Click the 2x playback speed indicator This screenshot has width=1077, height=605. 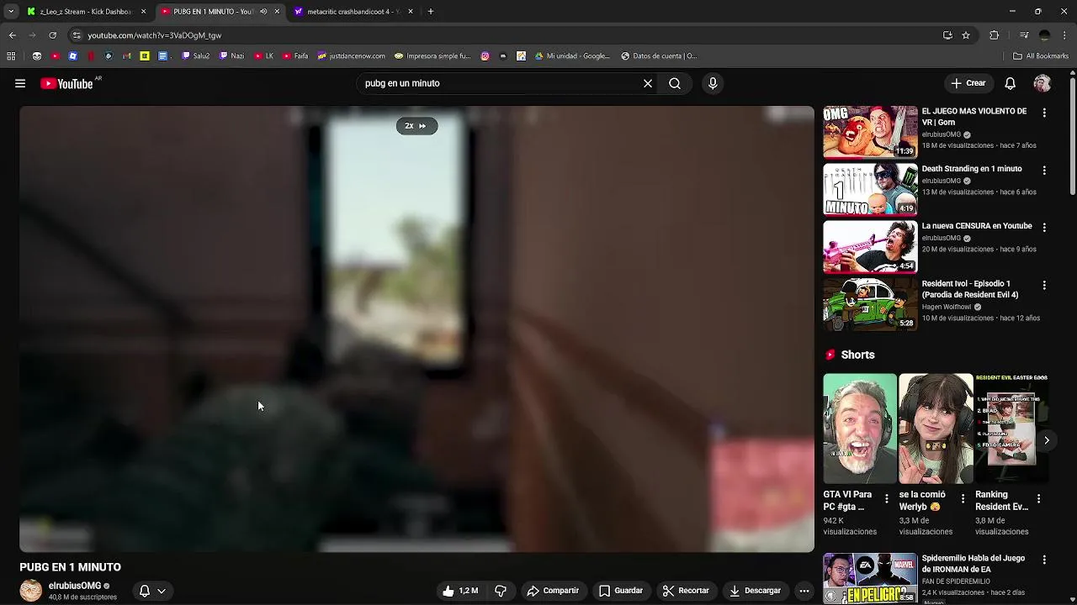tap(416, 126)
